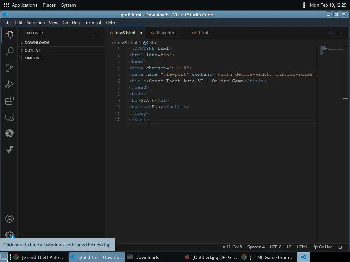Image resolution: width=350 pixels, height=262 pixels.
Task: Place cursor on the title line text
Action: (x=198, y=81)
